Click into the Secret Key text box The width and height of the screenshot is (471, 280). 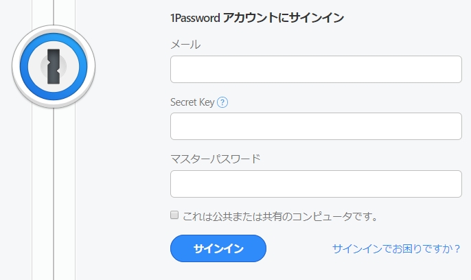[316, 126]
